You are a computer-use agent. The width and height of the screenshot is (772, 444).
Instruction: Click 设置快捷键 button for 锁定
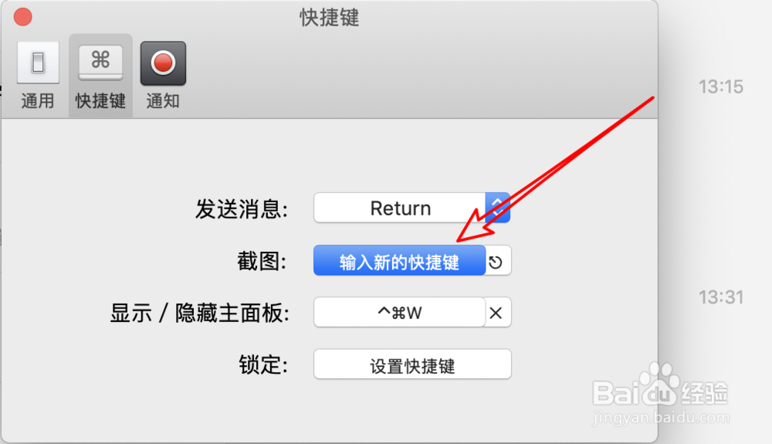pos(412,364)
